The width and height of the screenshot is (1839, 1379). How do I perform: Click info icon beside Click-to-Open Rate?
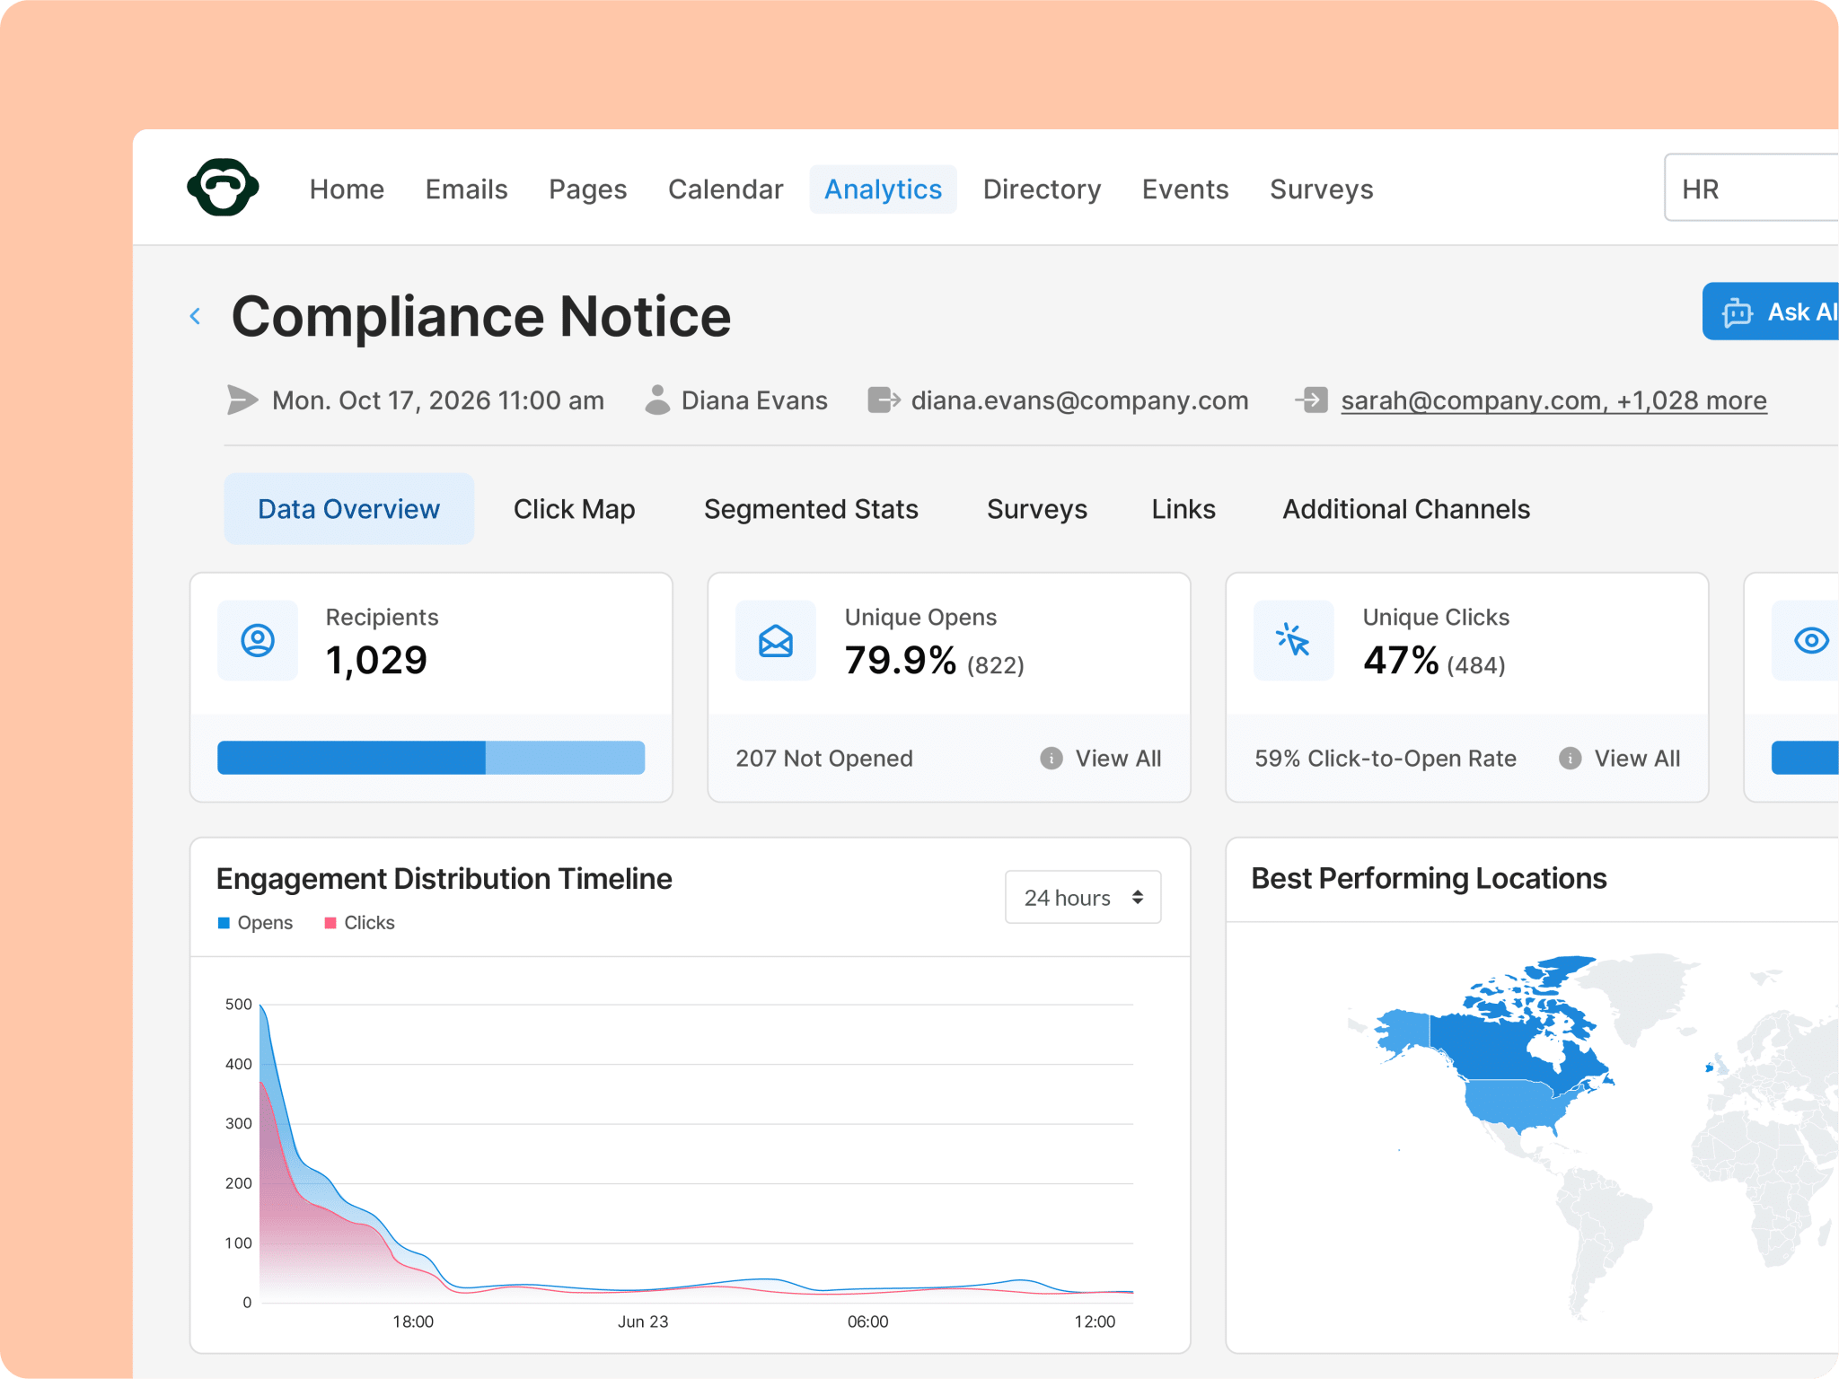(x=1570, y=759)
